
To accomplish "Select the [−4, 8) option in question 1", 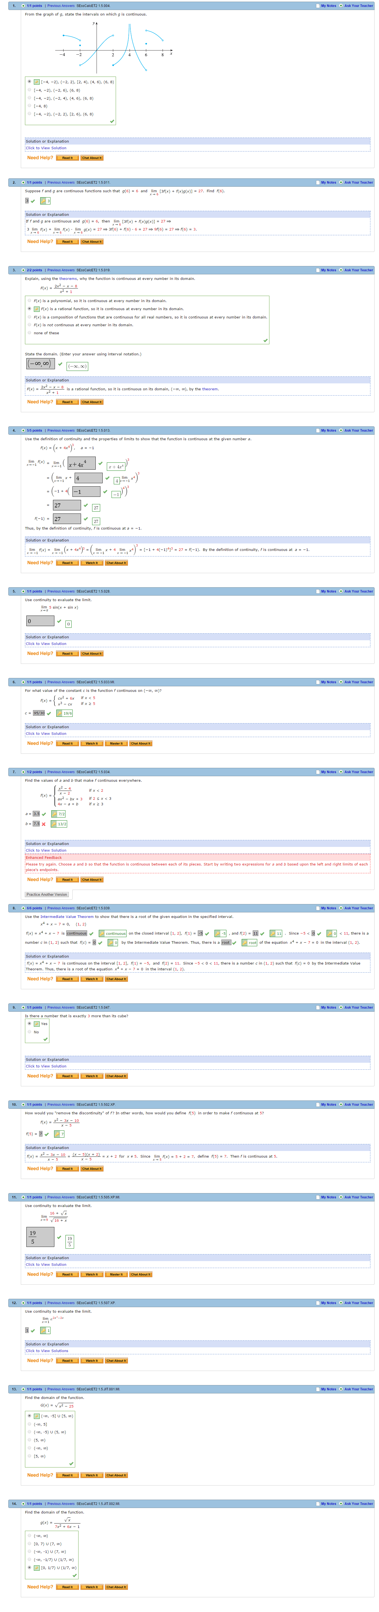I will click(29, 106).
